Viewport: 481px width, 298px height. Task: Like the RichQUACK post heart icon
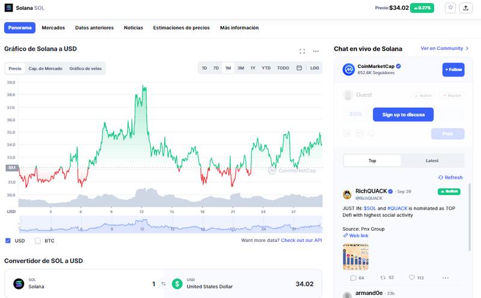click(x=412, y=278)
